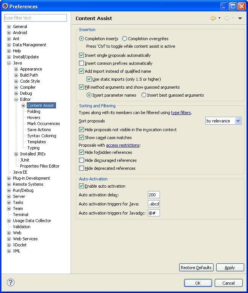Expand the XML tree node
The height and width of the screenshot is (293, 248).
pyautogui.click(x=9, y=251)
